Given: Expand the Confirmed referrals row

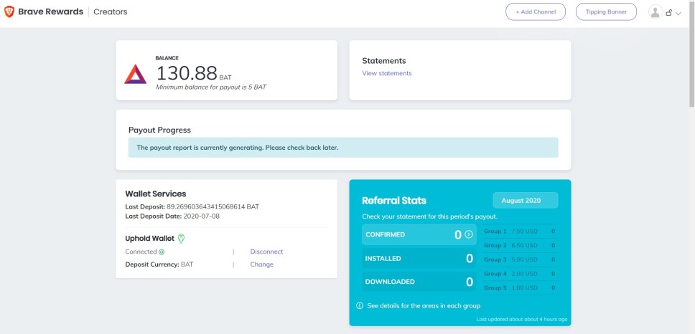Looking at the screenshot, I should 419,234.
